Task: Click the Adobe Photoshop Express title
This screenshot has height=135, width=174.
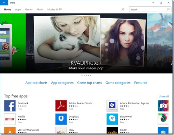Action: click(x=135, y=103)
